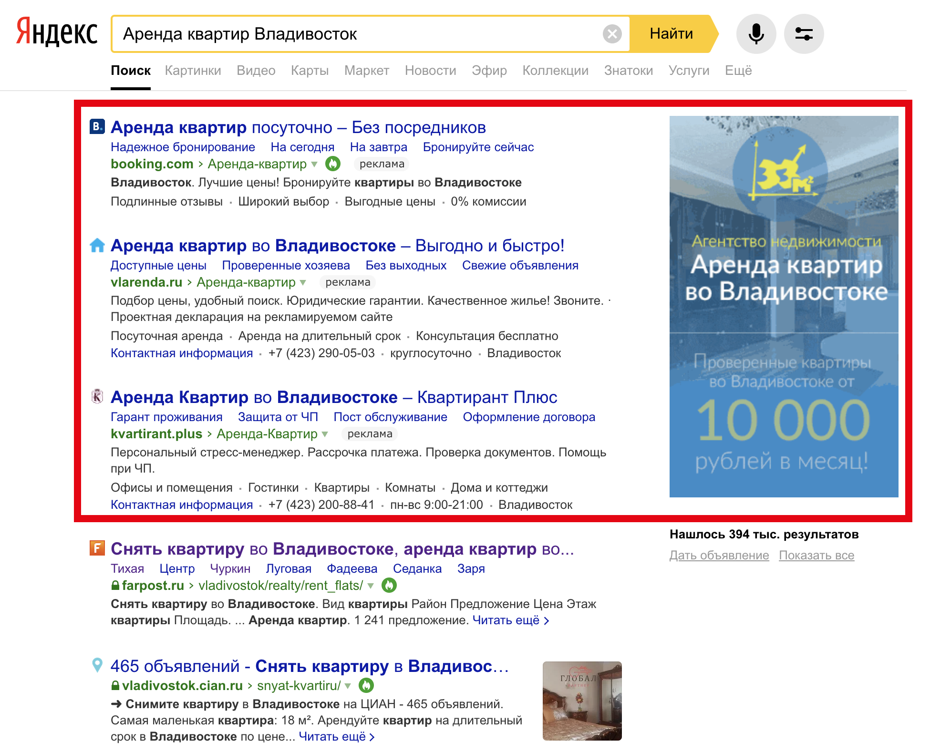930x753 pixels.
Task: Click the Седанка district link
Action: (x=417, y=568)
